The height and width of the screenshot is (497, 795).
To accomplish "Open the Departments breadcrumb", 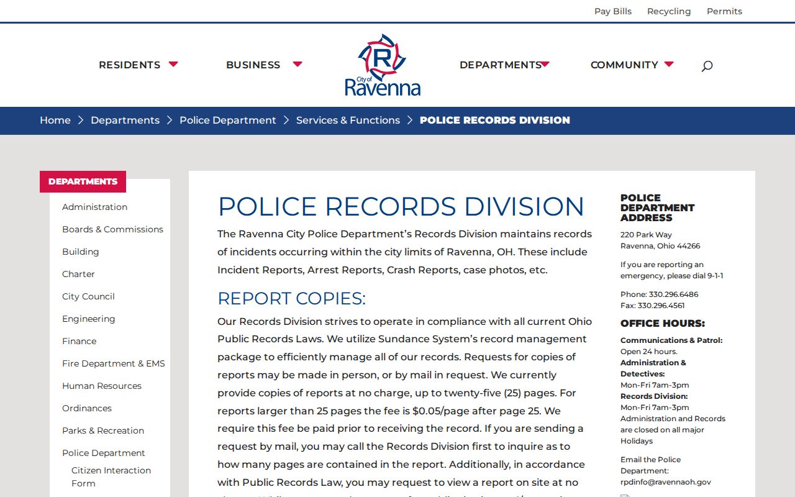I will [125, 121].
